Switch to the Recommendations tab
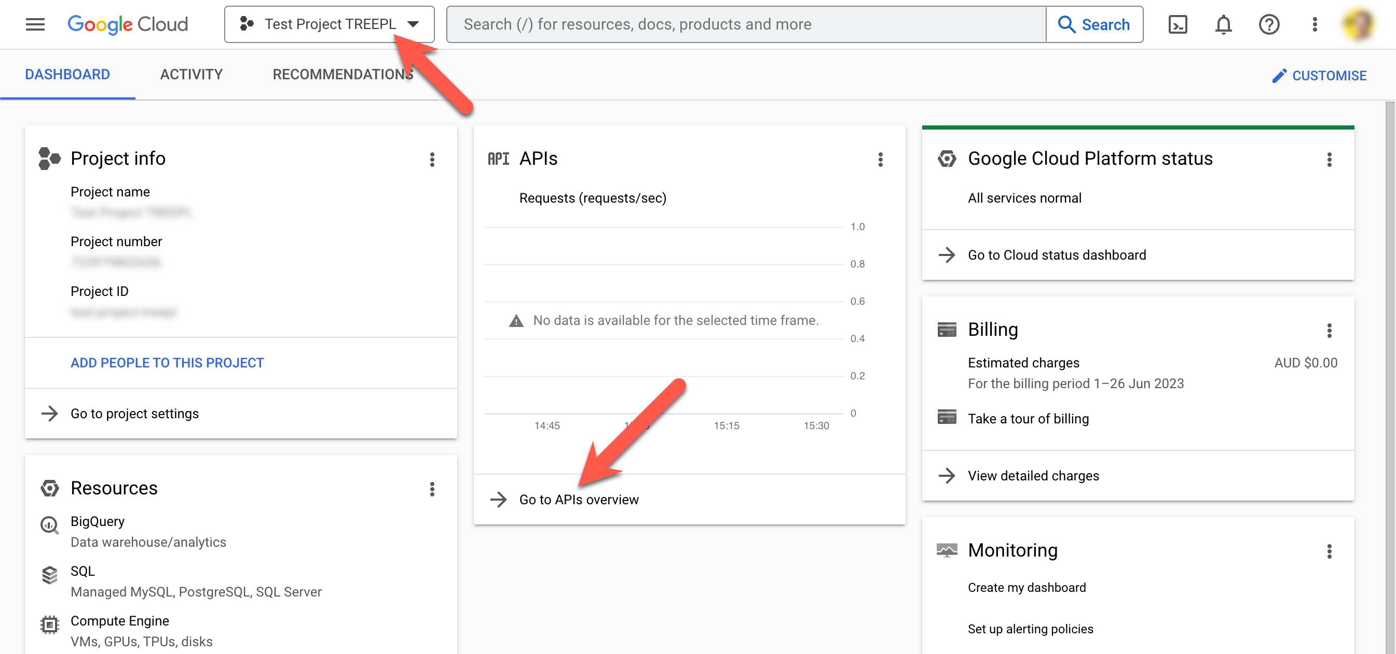This screenshot has width=1396, height=654. pyautogui.click(x=343, y=75)
